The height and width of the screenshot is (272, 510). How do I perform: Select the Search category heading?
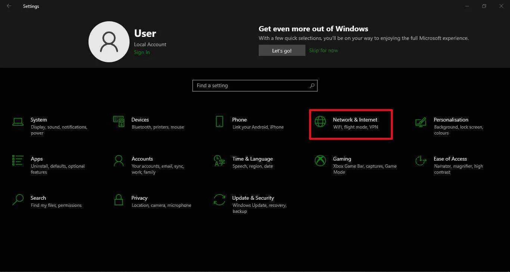coord(38,198)
